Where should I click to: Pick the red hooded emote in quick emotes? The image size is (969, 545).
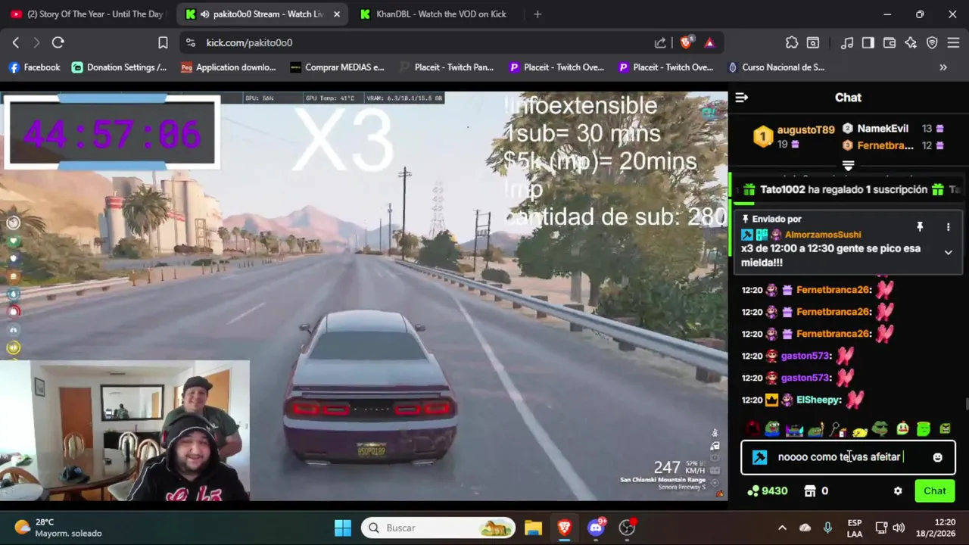[x=752, y=429]
